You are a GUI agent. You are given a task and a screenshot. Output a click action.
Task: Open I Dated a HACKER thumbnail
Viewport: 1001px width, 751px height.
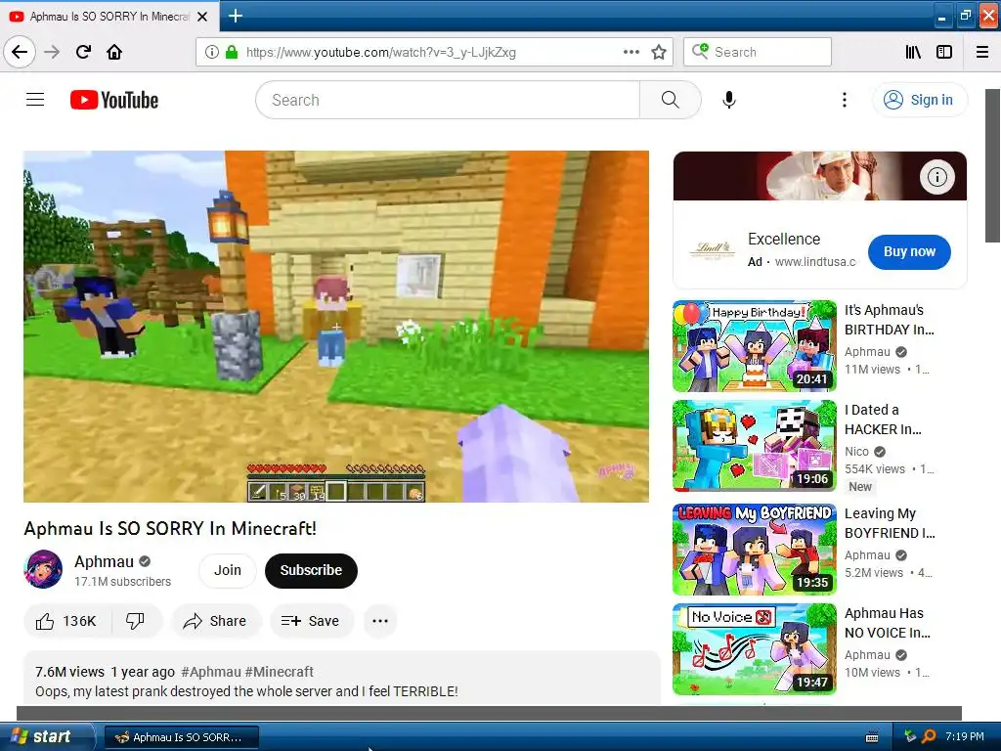(x=755, y=446)
